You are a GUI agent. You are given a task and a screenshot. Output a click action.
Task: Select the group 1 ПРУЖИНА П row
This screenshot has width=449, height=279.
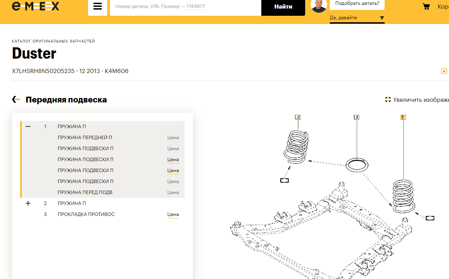click(103, 126)
